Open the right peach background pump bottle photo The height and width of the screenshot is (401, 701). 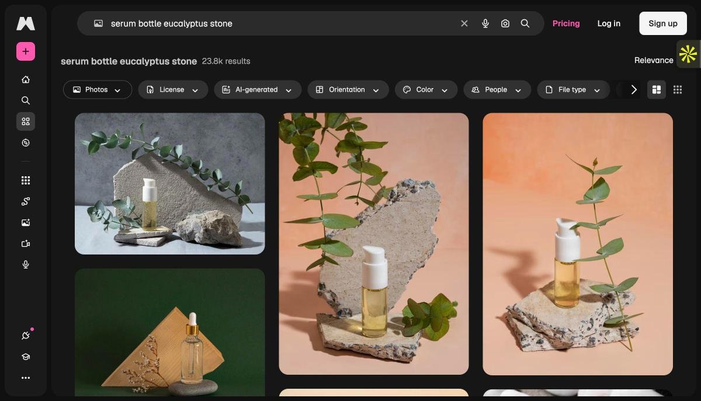point(578,243)
